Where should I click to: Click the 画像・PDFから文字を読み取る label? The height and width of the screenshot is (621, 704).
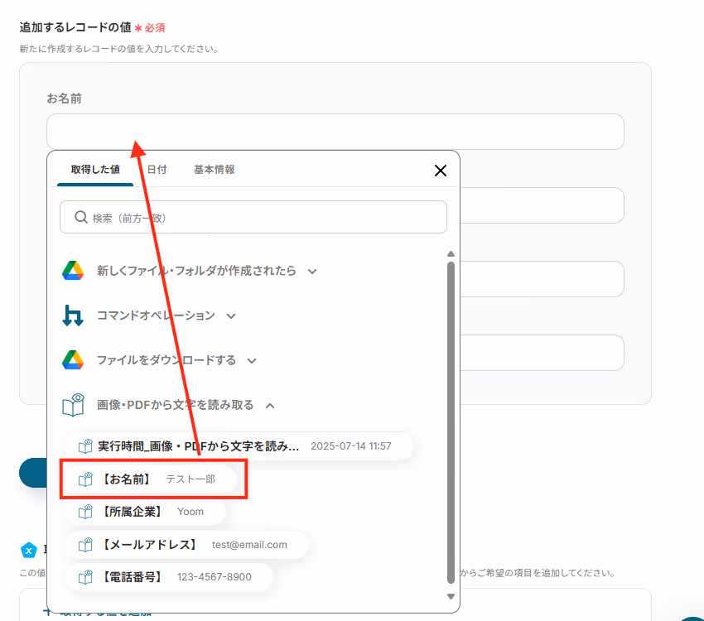[175, 405]
